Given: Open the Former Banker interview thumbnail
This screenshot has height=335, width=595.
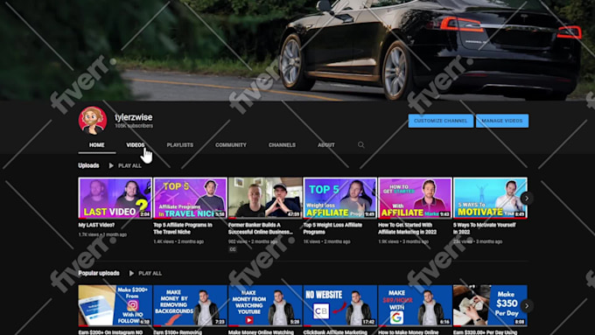Looking at the screenshot, I should click(265, 198).
